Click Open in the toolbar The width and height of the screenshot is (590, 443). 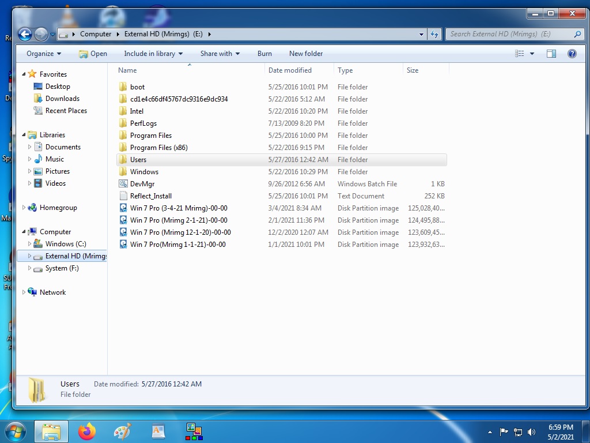tap(93, 54)
